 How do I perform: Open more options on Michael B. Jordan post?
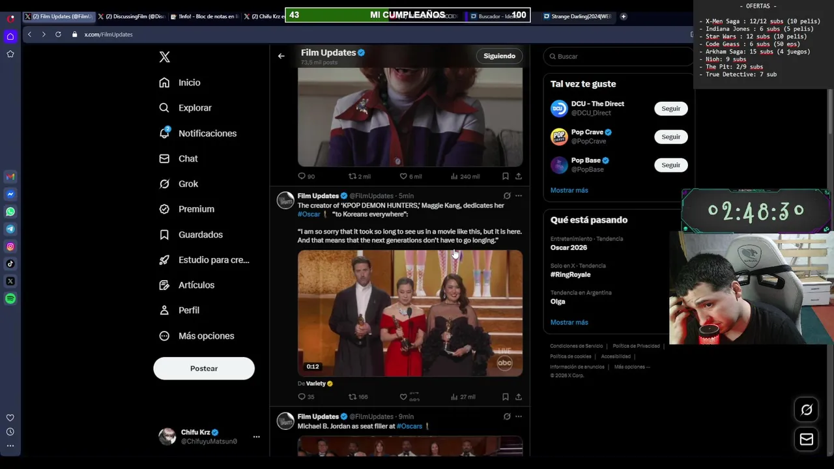pos(519,416)
